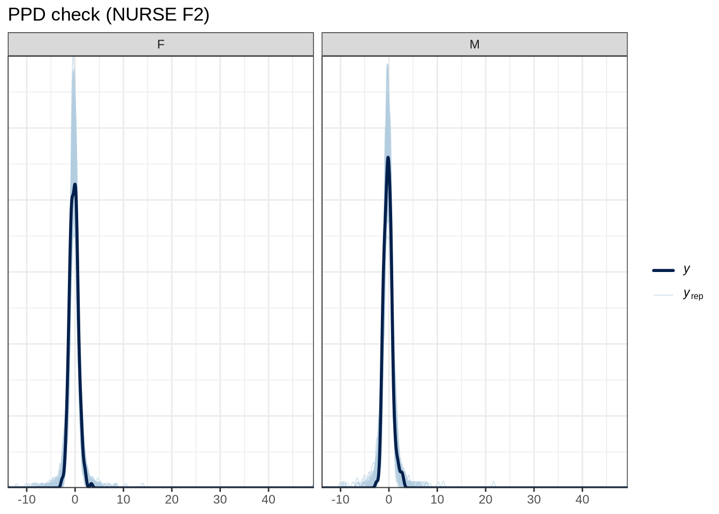
Task: Click the 20 axis tick in M panel
Action: click(485, 500)
